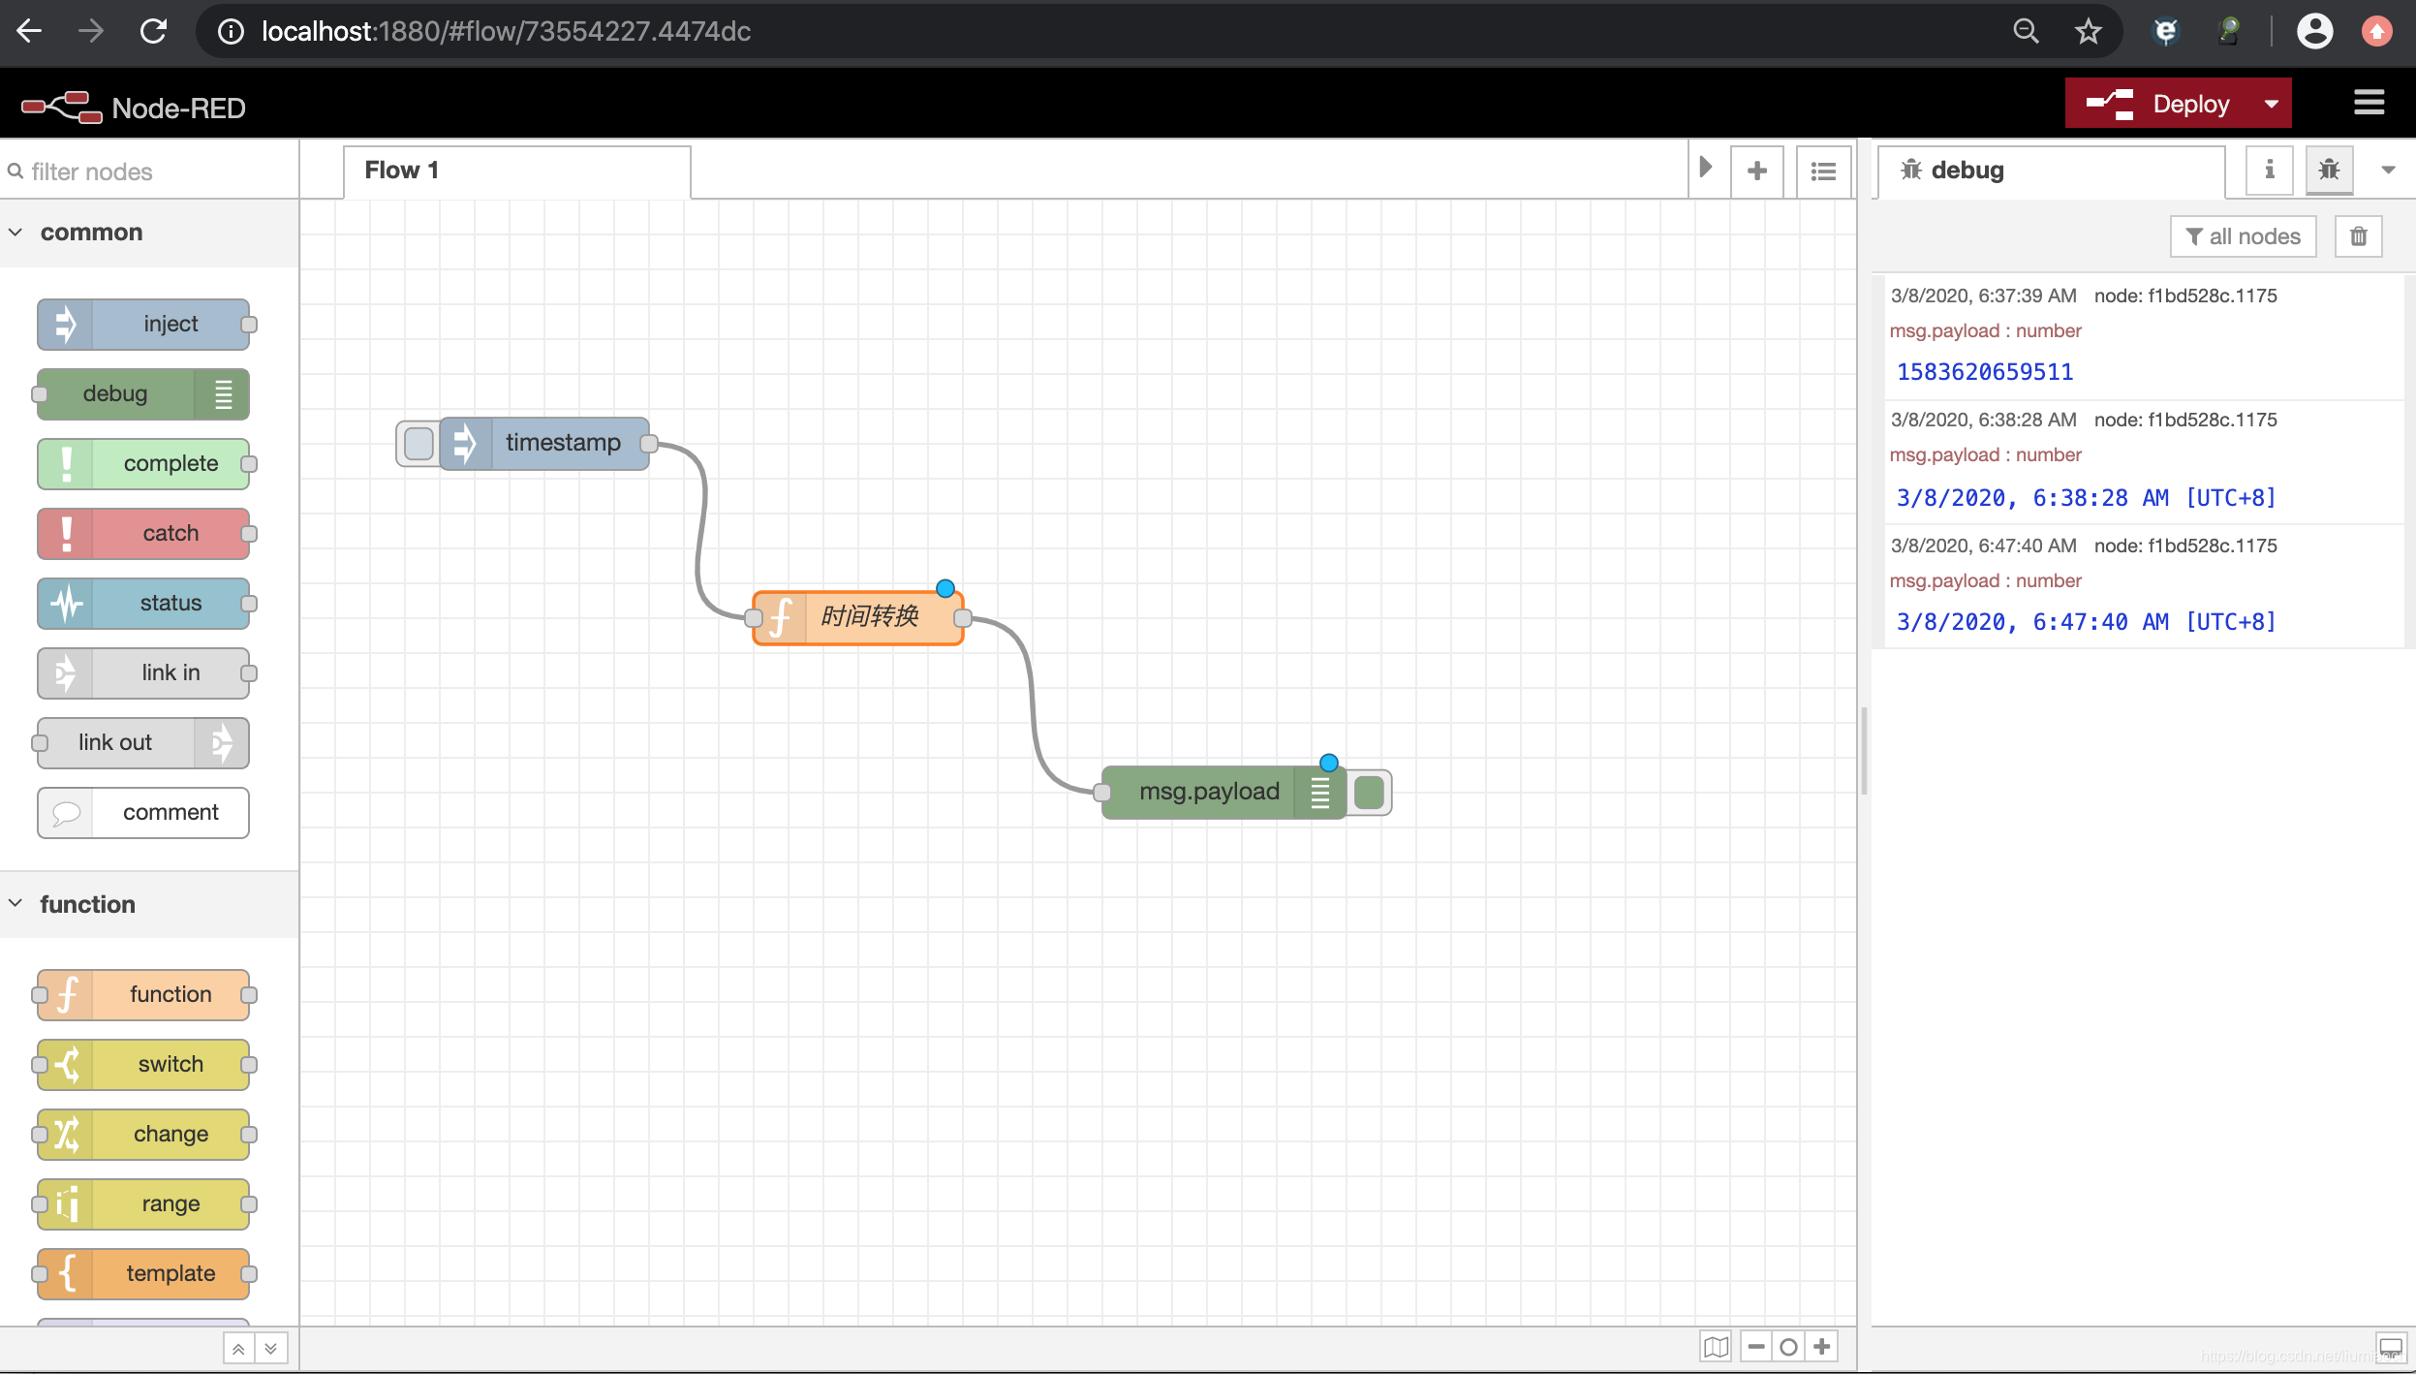2416x1374 pixels.
Task: Click the clear debug messages trash icon
Action: (x=2358, y=234)
